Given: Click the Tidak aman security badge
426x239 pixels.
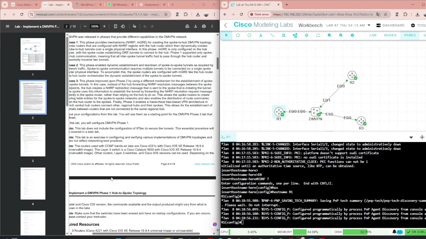Looking at the screenshot, I should pos(259,14).
